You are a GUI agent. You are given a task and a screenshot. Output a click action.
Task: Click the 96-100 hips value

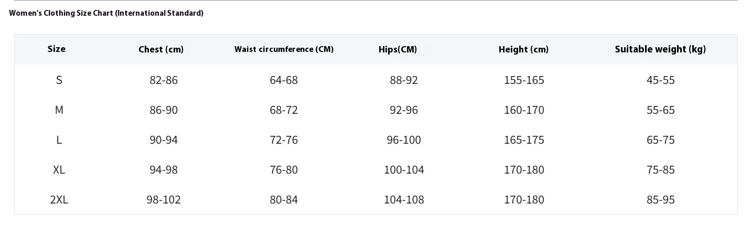click(404, 140)
